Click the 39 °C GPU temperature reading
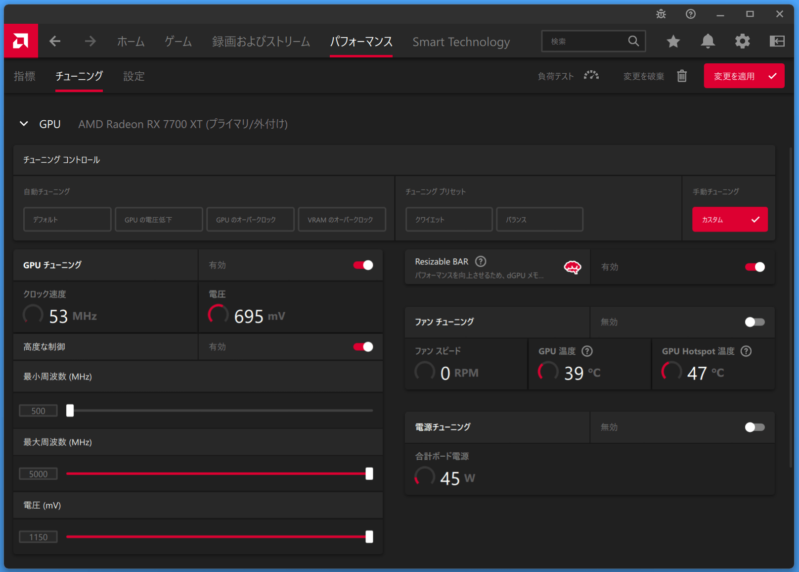 [x=582, y=373]
